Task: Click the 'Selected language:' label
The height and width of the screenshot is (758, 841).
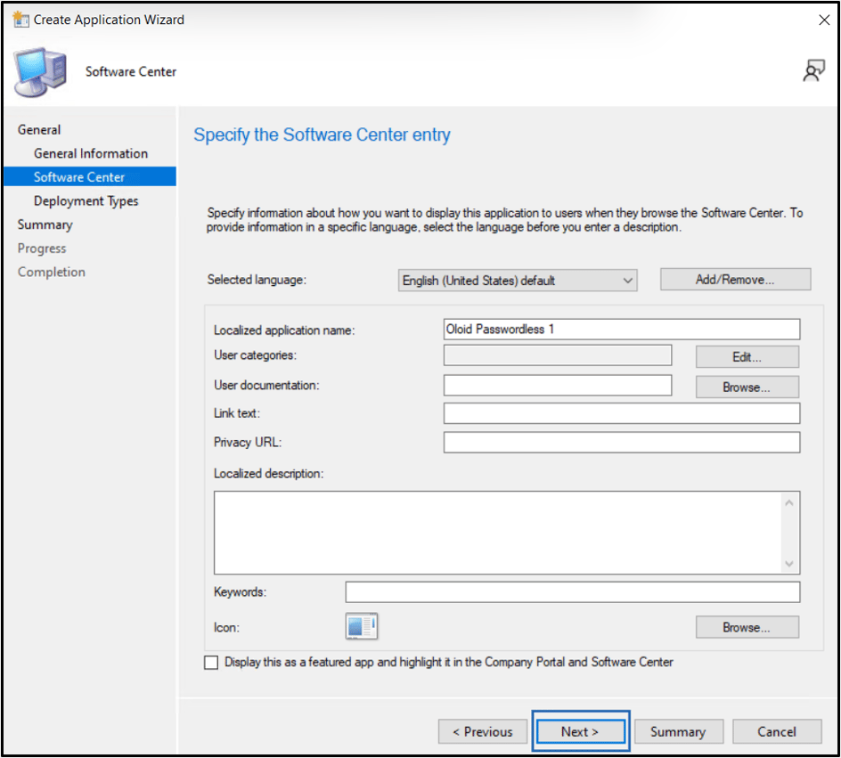Action: point(257,280)
